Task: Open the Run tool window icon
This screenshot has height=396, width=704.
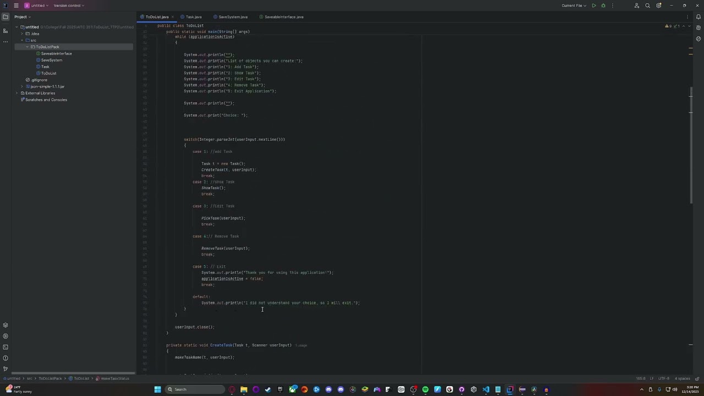Action: [5, 336]
